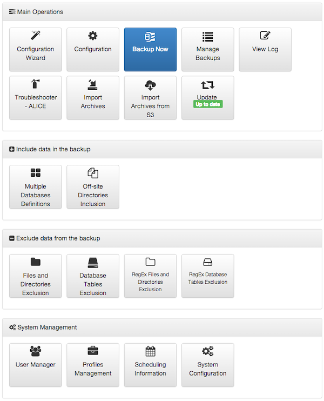Open RegEx Database Tables Exclusion
Image resolution: width=324 pixels, height=401 pixels.
click(208, 276)
